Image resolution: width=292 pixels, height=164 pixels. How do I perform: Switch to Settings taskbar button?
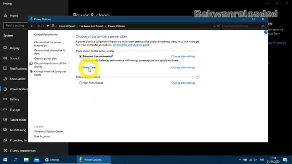[59, 160]
